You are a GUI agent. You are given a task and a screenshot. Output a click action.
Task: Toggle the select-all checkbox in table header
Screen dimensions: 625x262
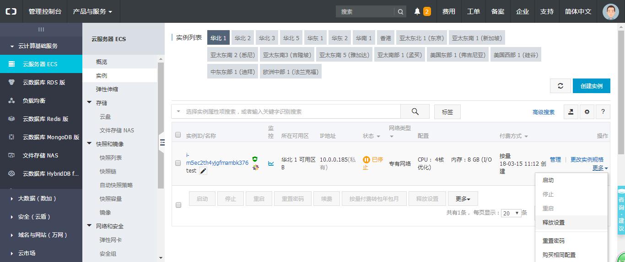178,135
